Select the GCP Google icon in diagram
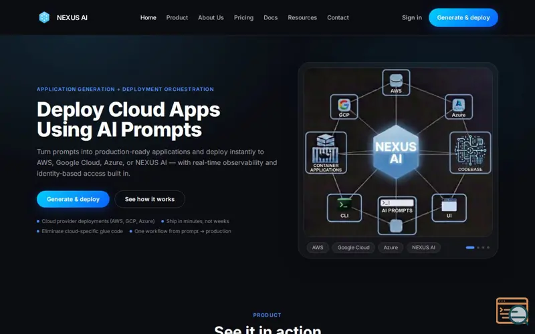This screenshot has height=334, width=535. pyautogui.click(x=344, y=105)
